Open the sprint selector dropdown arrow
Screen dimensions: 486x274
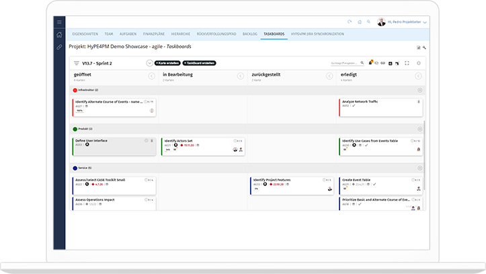coord(149,63)
